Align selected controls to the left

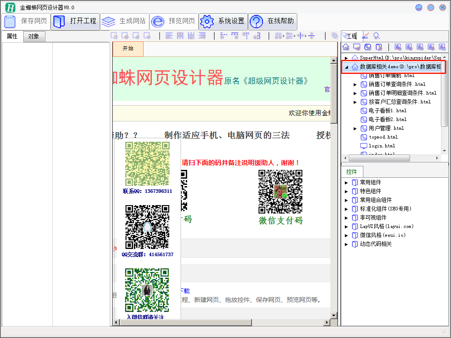coord(169,36)
